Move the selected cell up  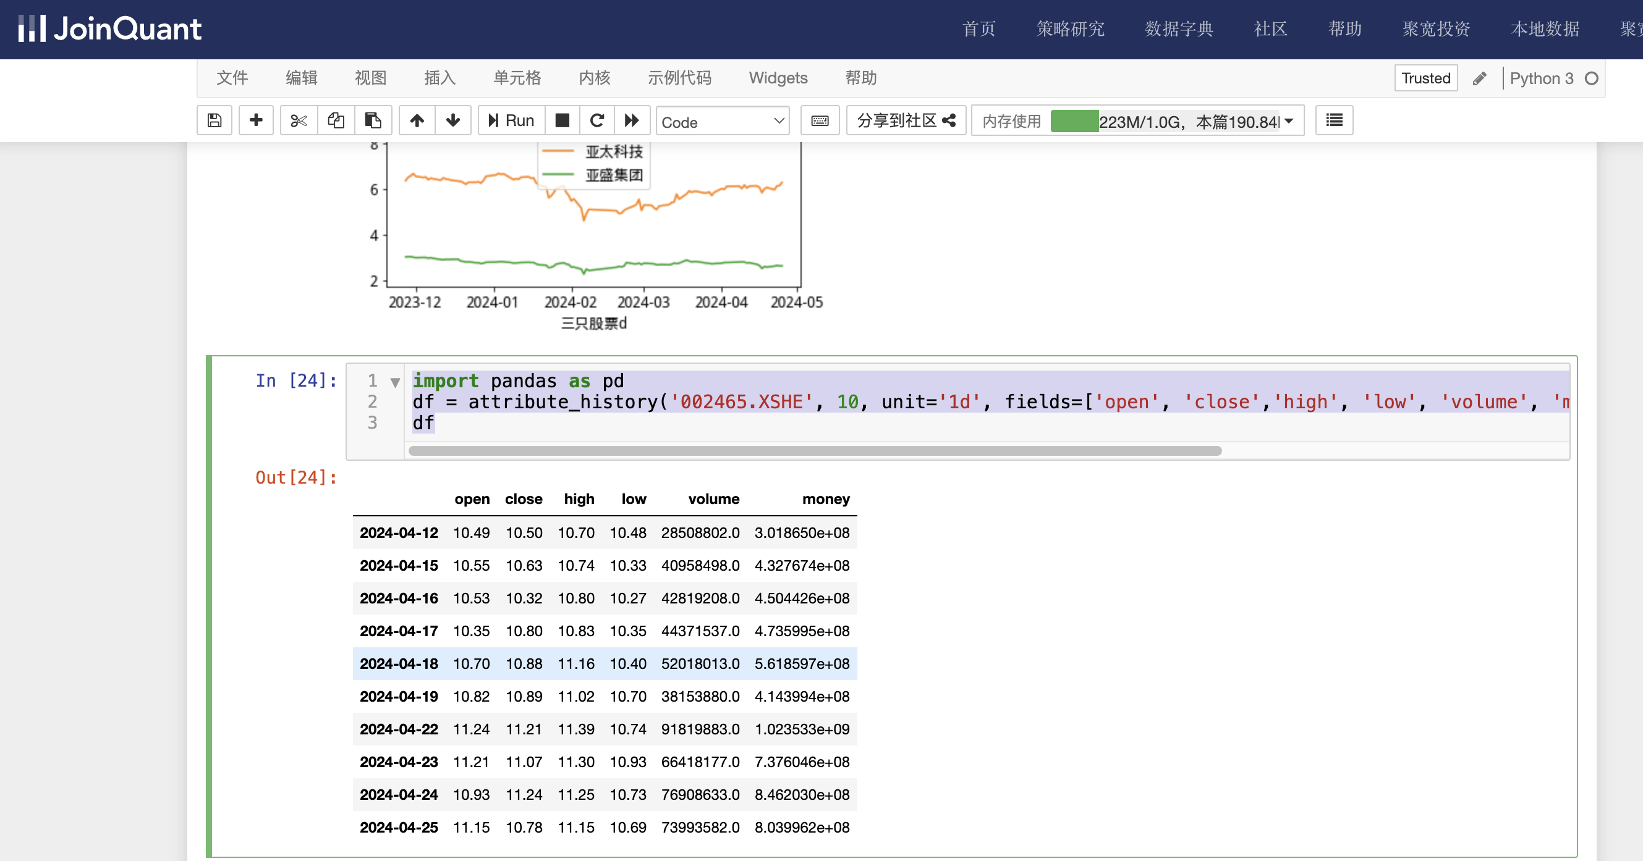[x=417, y=120]
